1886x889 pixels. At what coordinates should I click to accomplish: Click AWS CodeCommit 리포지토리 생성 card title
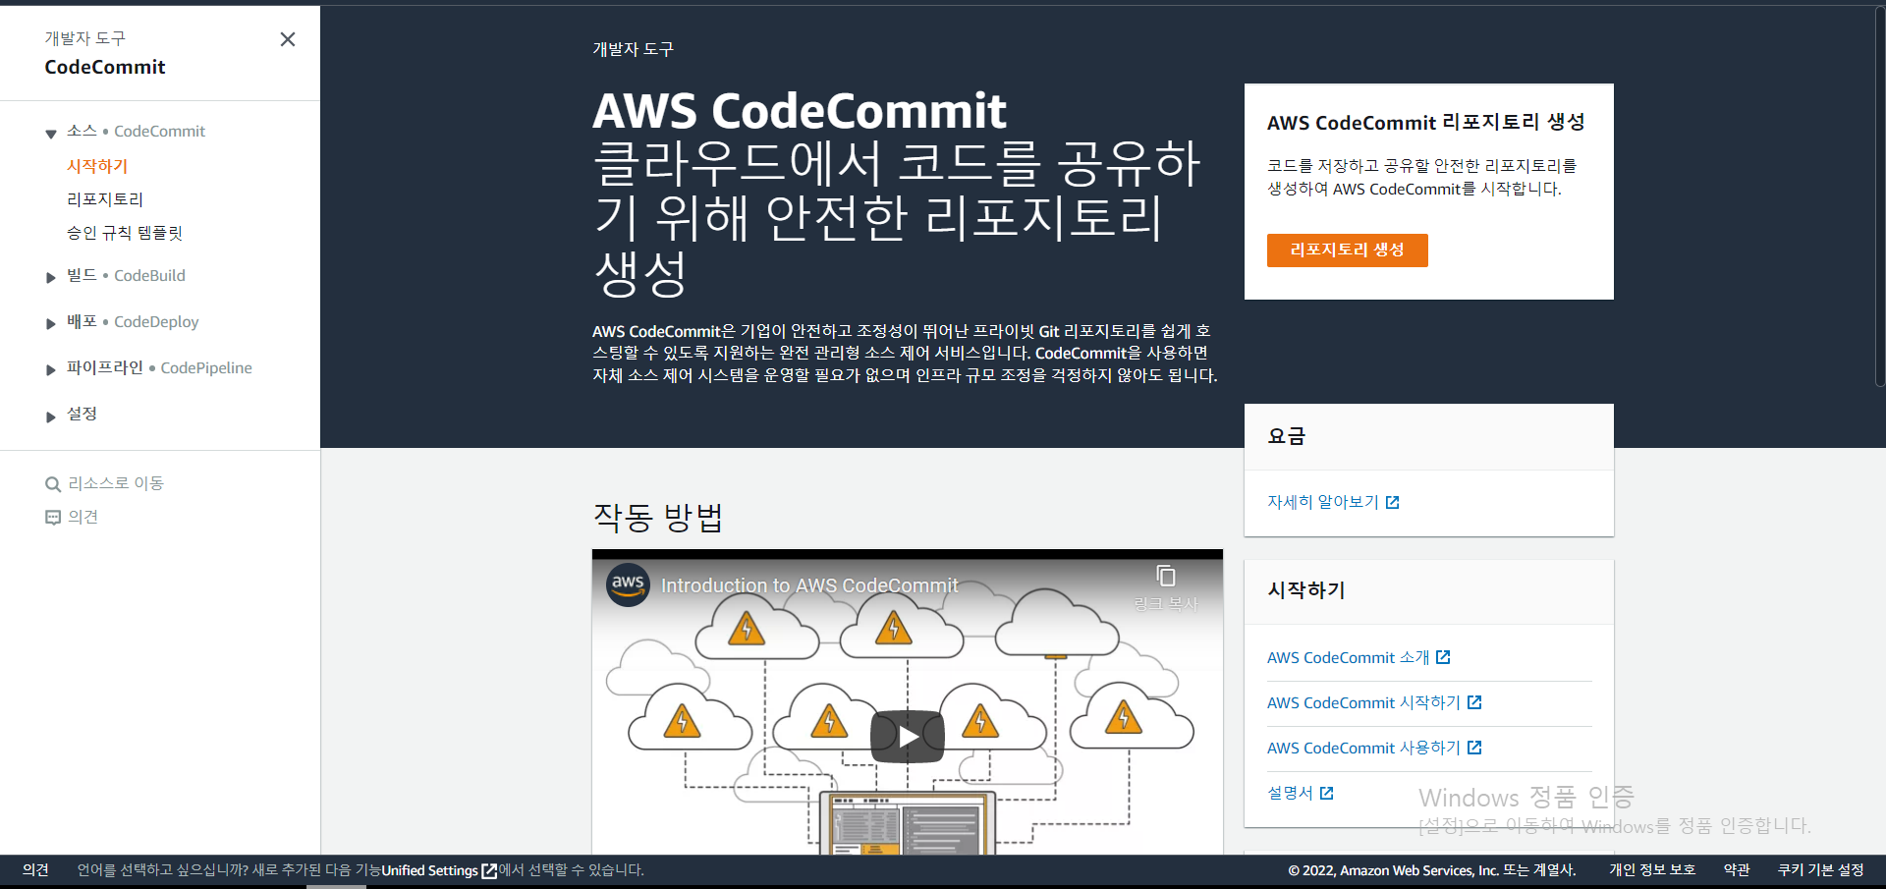pos(1426,122)
